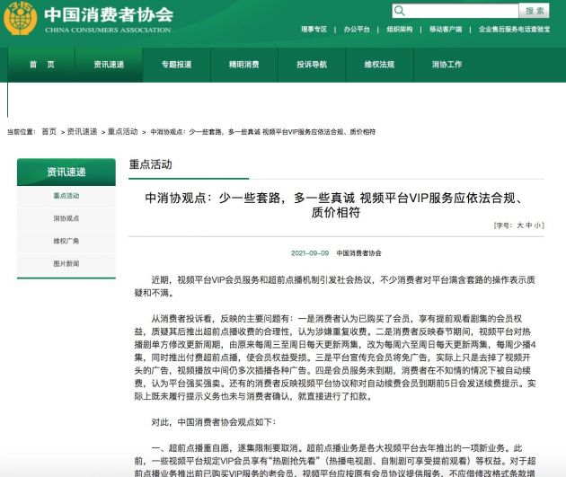Go to 首页 in main navigation

click(42, 65)
